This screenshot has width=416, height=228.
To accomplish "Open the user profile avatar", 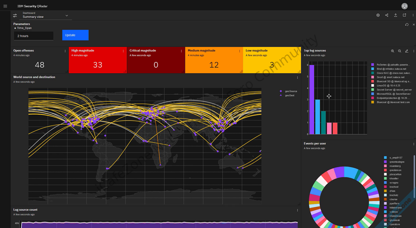I will [x=404, y=6].
